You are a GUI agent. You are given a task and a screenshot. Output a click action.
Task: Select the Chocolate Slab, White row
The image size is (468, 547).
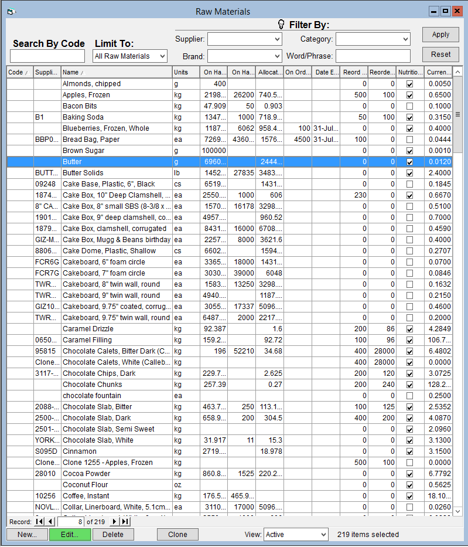click(x=229, y=440)
